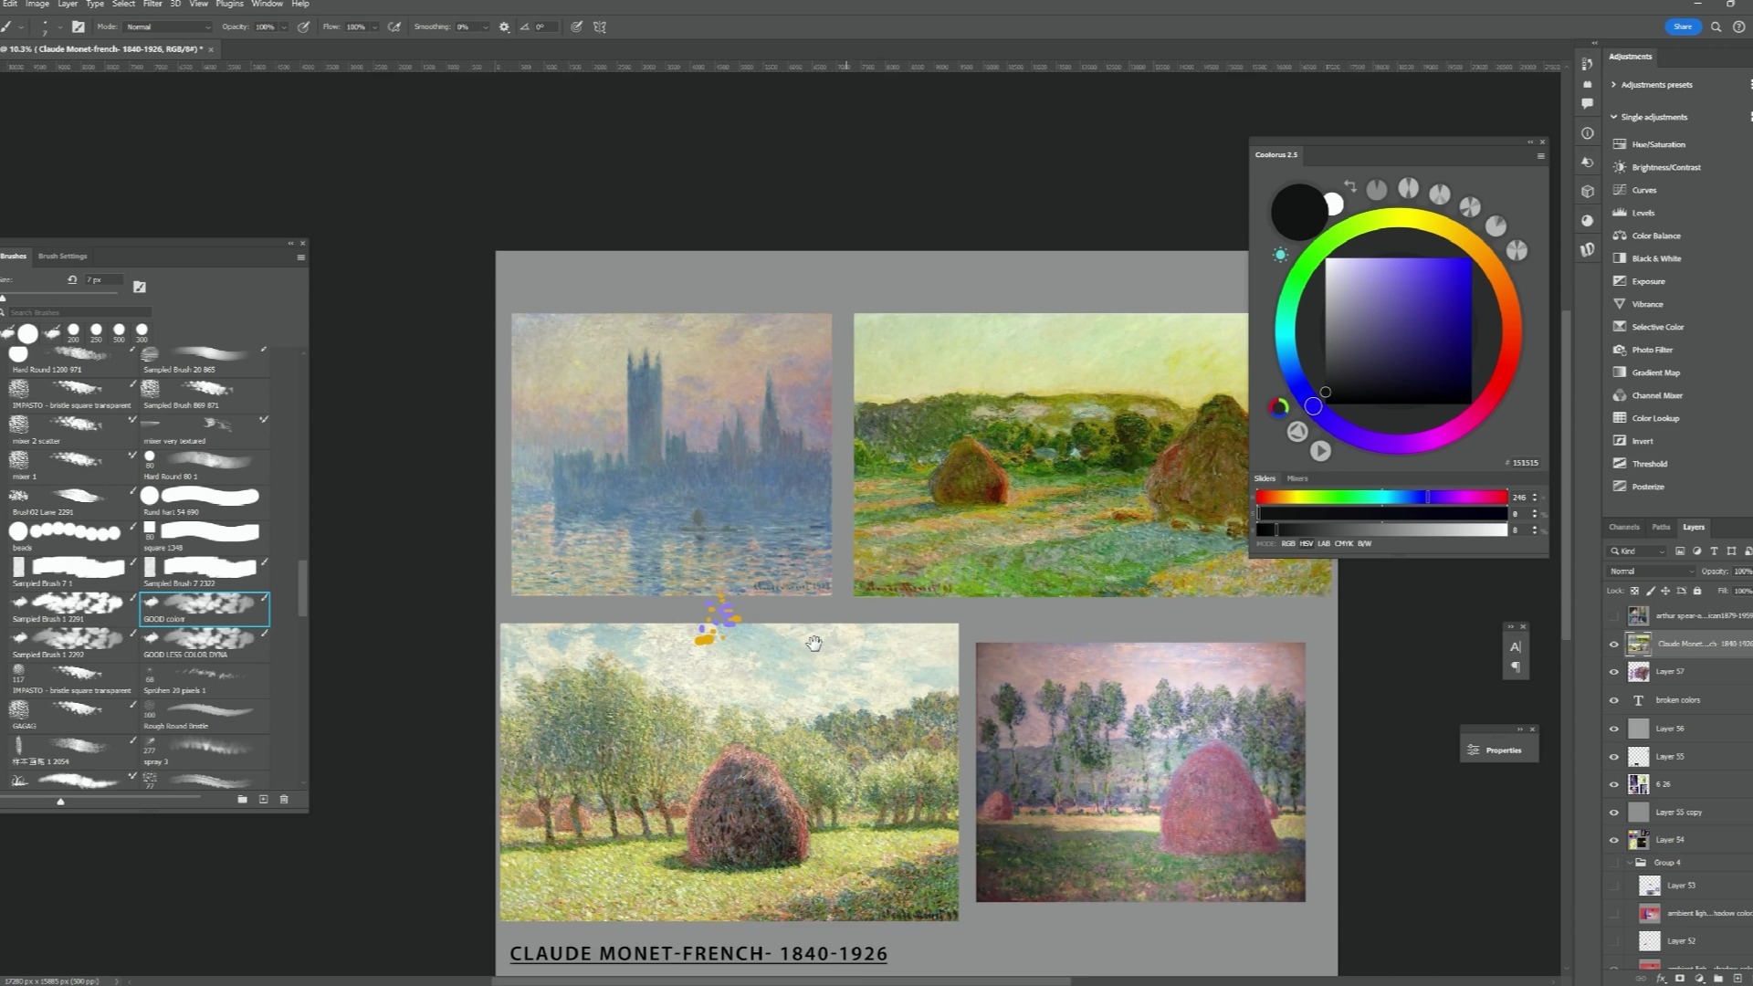This screenshot has height=986, width=1753.
Task: Open the comments speech bubble panel icon
Action: [x=1588, y=103]
